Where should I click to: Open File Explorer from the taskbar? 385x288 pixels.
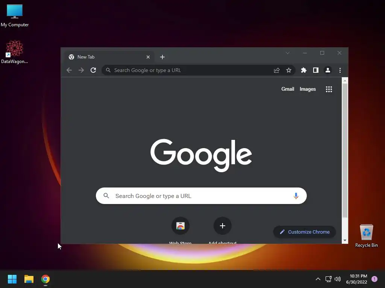pyautogui.click(x=29, y=279)
